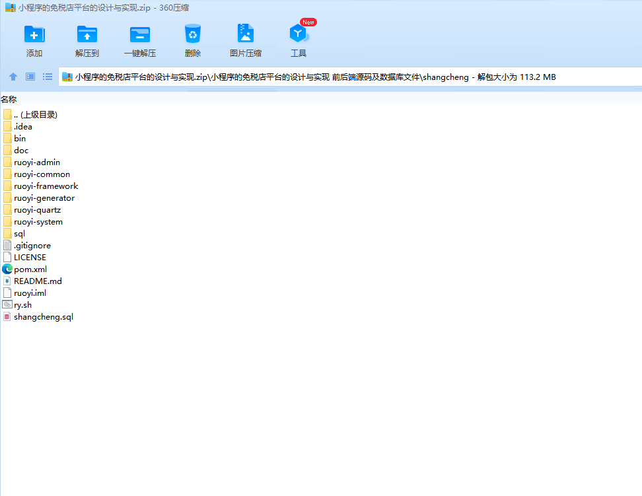This screenshot has height=496, width=642.
Task: Select the pom.xml Edge icon
Action: coord(7,269)
